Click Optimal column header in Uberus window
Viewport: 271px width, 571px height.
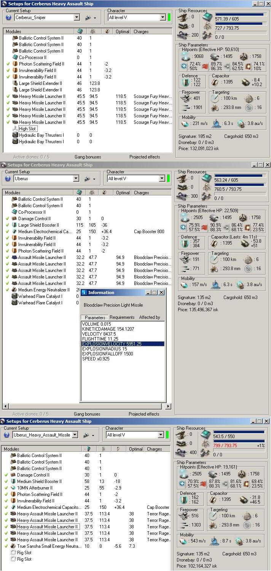(123, 193)
